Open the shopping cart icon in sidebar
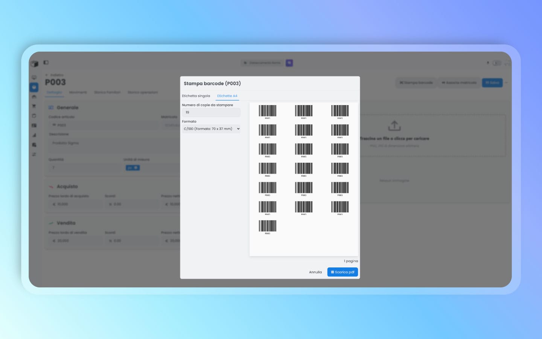This screenshot has width=542, height=339. pyautogui.click(x=34, y=107)
